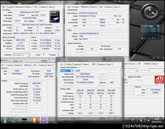The width and height of the screenshot is (165, 129).
Task: Click the Core Speed value 2809.5 MHz
Action: point(20,40)
